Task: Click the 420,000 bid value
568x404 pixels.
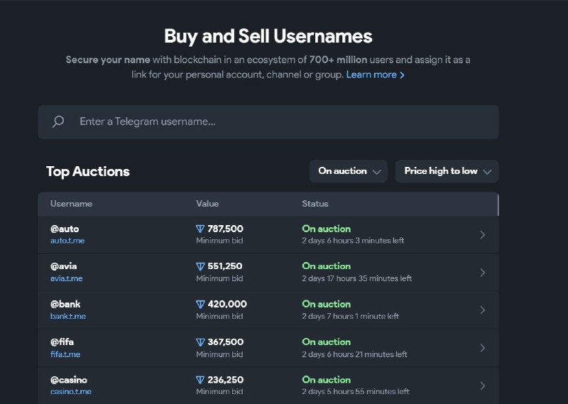Action: (x=227, y=304)
